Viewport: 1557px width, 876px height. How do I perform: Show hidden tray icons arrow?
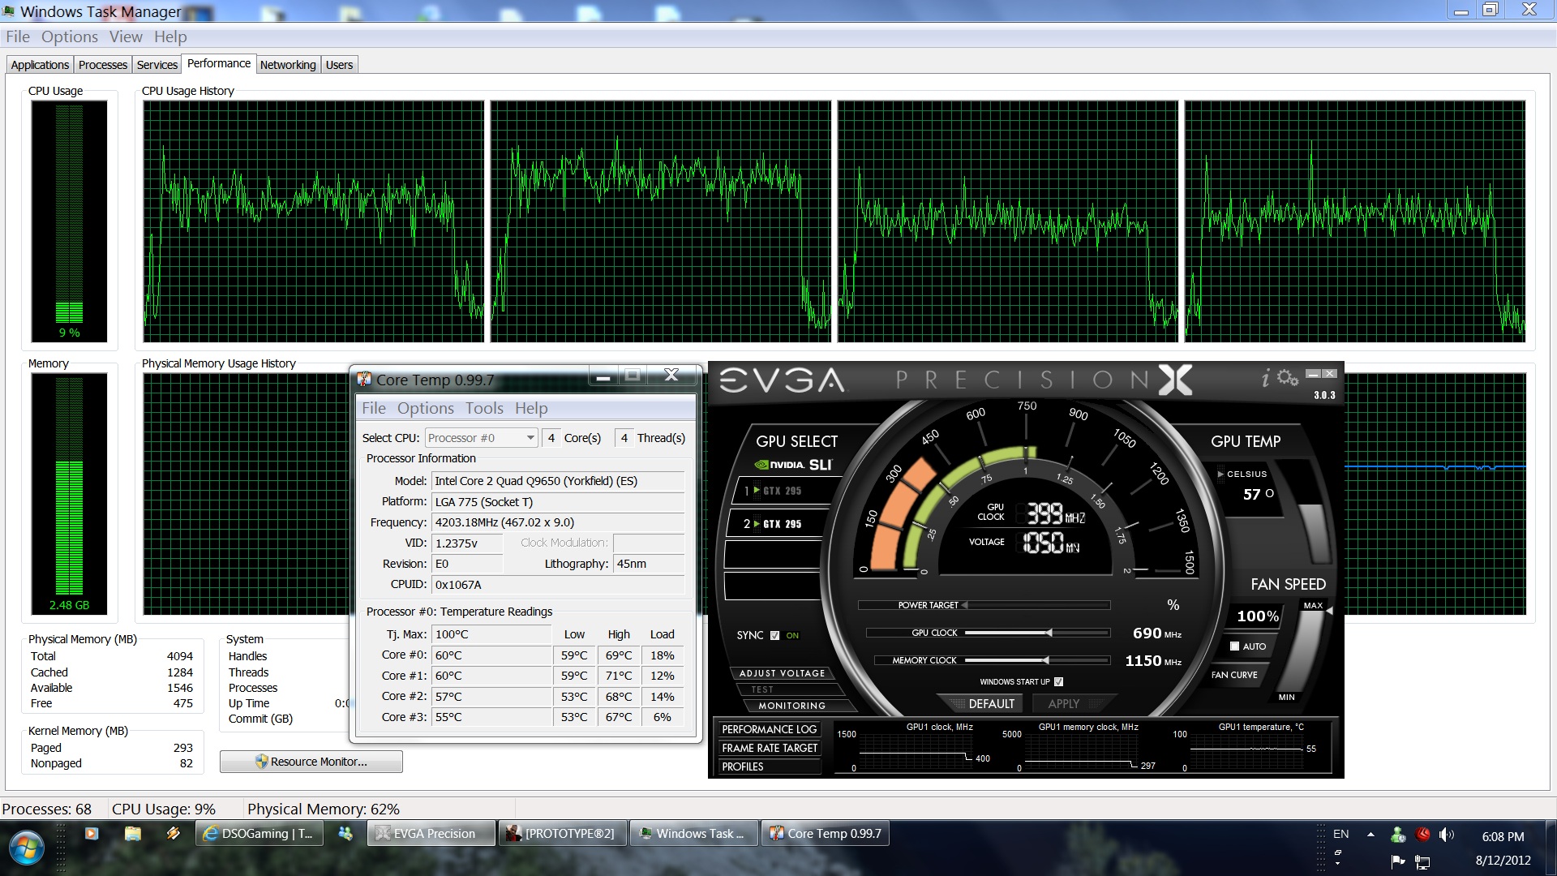point(1370,834)
